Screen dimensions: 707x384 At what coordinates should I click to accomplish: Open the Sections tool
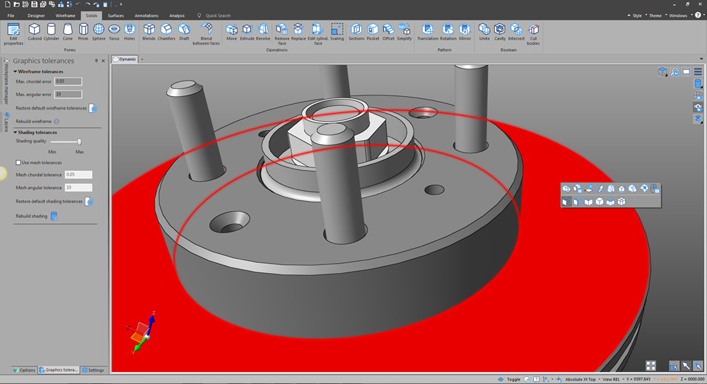click(x=356, y=32)
